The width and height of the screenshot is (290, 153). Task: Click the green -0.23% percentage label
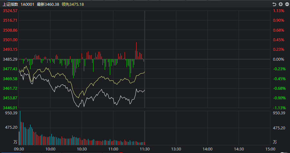click(279, 69)
